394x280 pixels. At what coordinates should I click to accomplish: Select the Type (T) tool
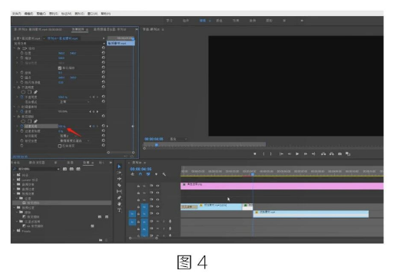[x=119, y=210]
